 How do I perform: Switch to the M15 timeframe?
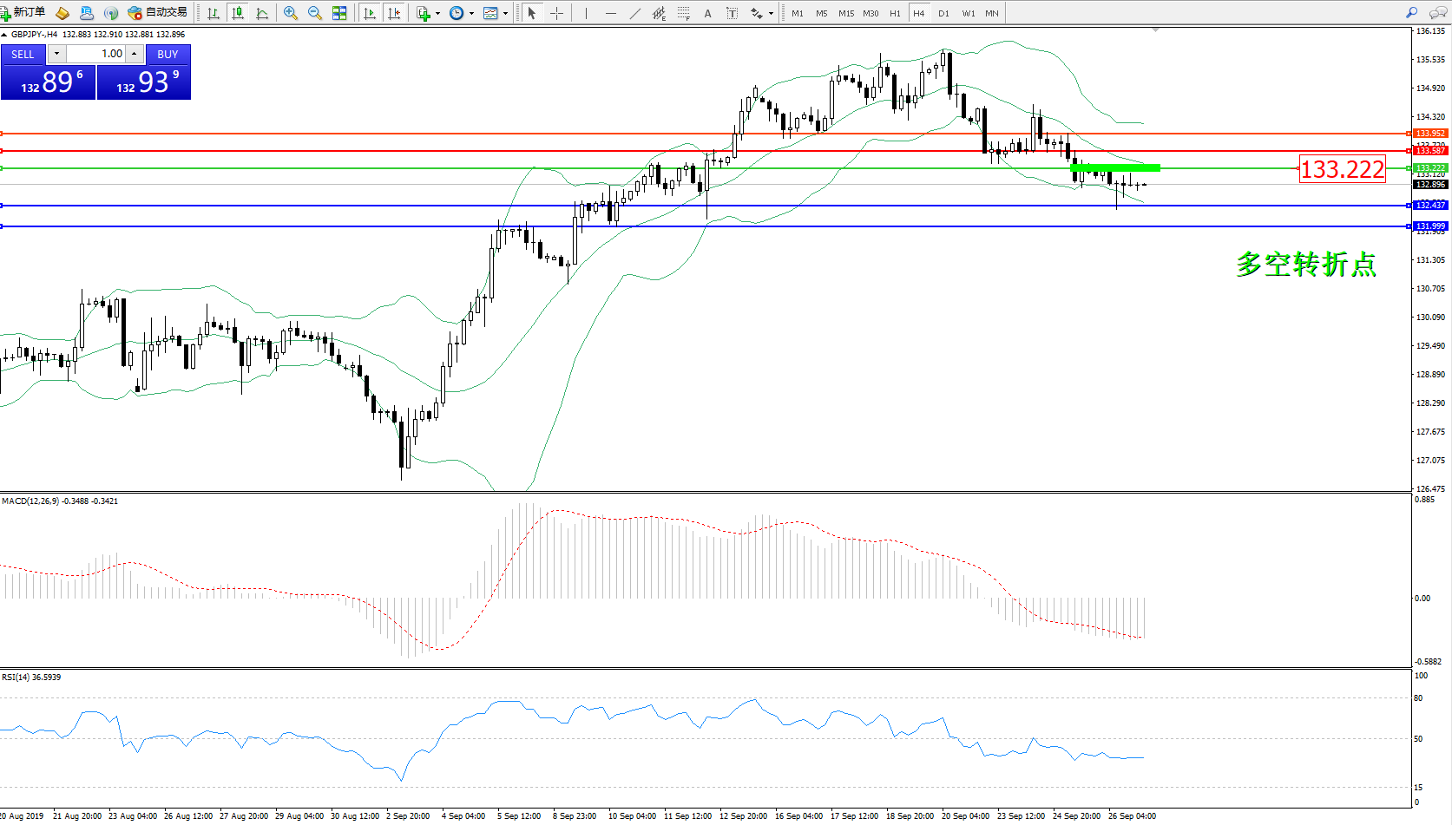point(845,13)
